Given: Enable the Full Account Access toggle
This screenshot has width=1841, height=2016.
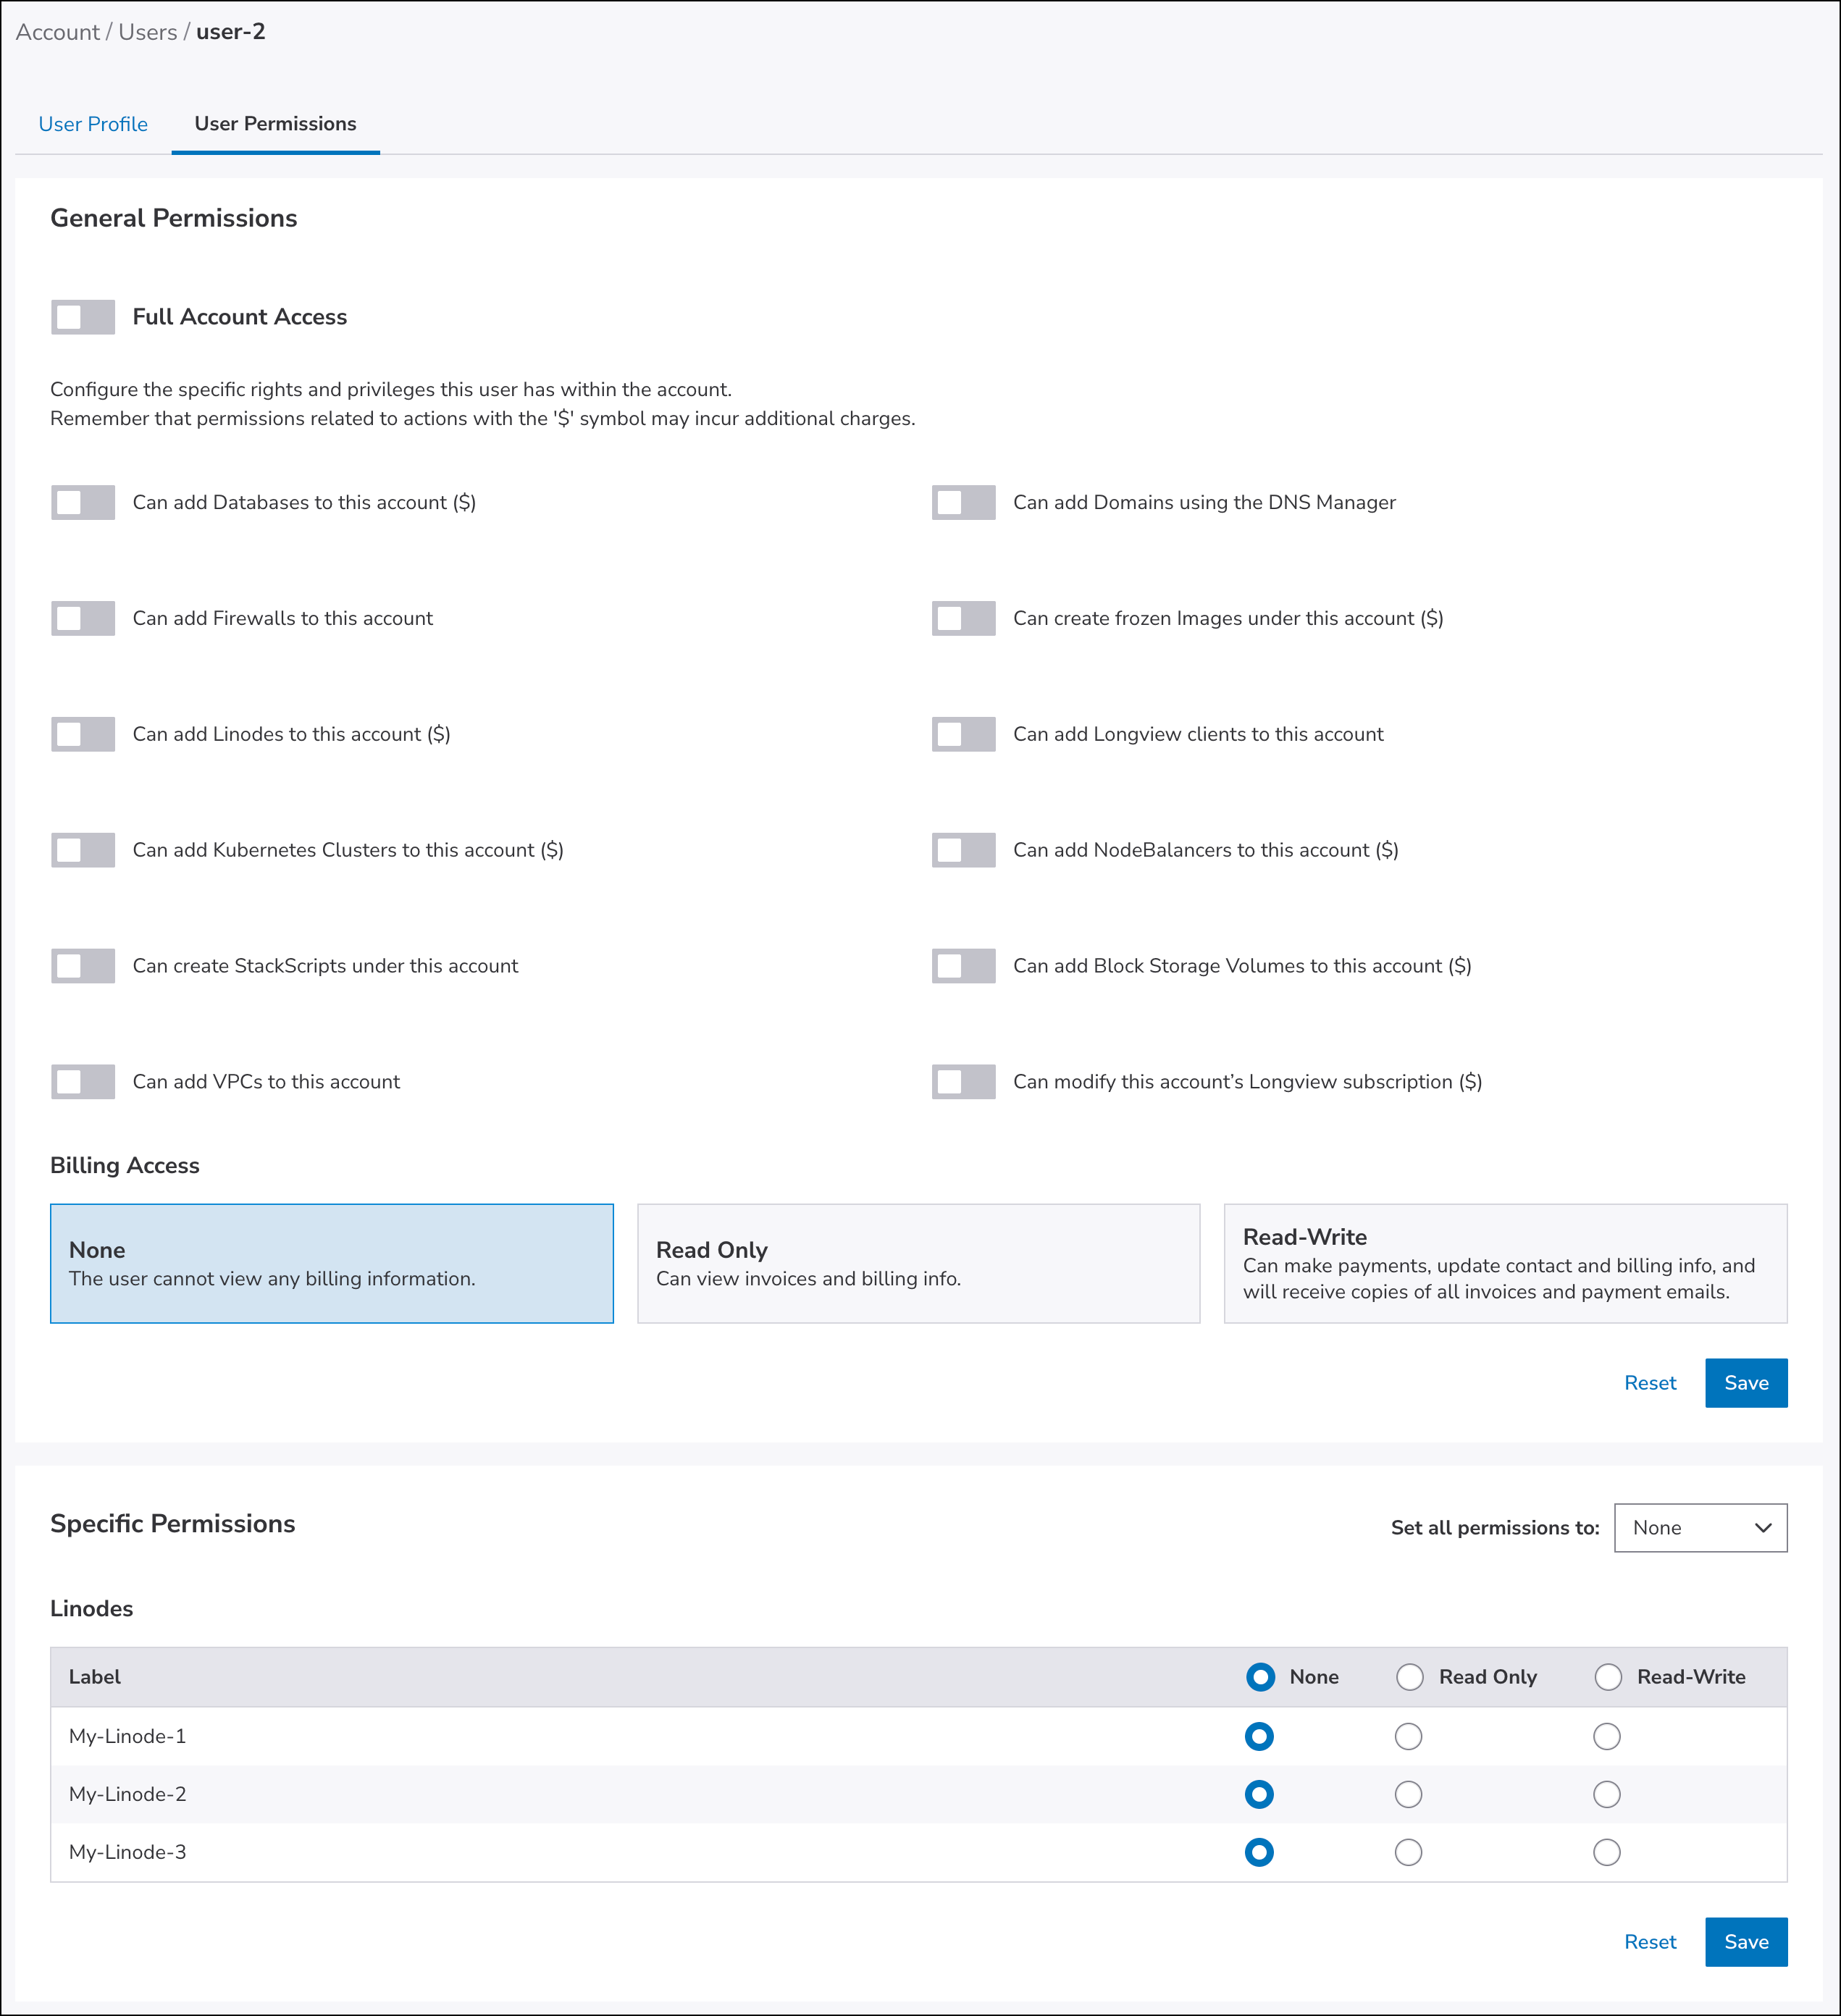Looking at the screenshot, I should [83, 317].
